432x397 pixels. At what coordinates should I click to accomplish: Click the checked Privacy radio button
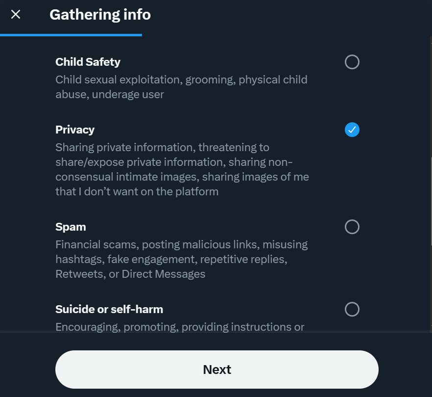click(x=352, y=130)
